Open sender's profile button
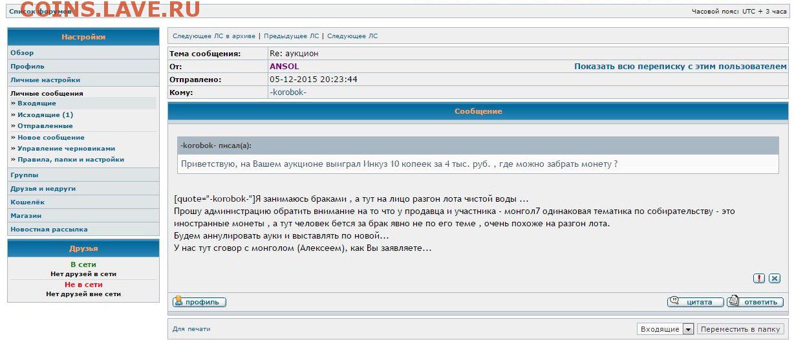Image resolution: width=794 pixels, height=344 pixels. (x=200, y=302)
